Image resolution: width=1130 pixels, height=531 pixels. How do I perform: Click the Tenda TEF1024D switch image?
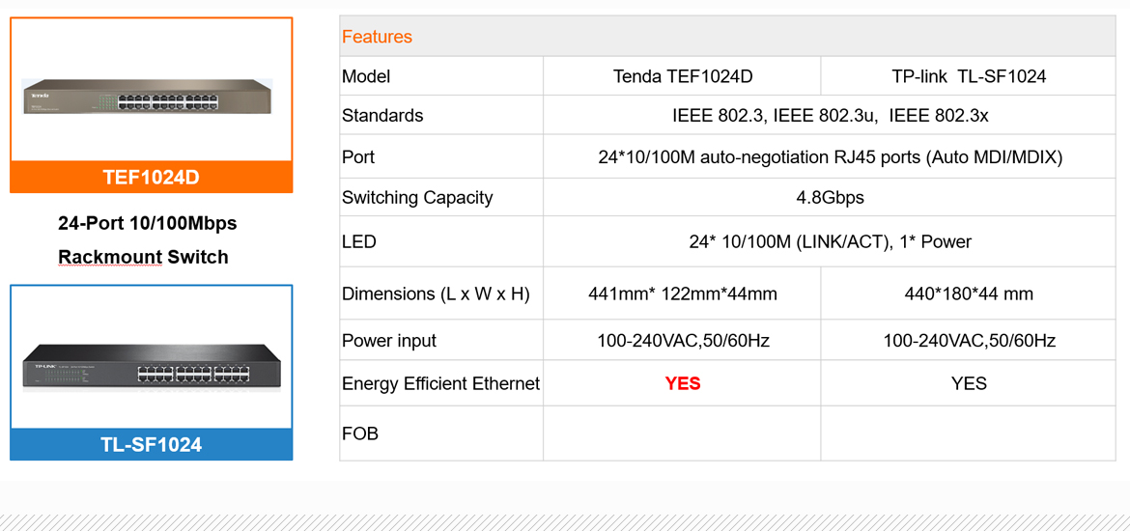147,97
